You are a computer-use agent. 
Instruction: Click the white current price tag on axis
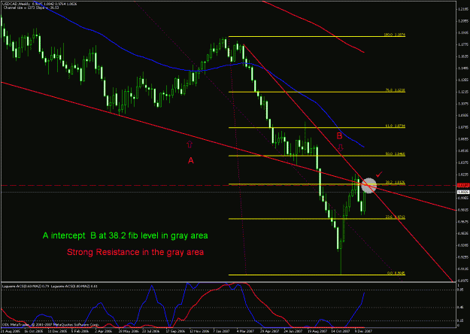point(463,192)
